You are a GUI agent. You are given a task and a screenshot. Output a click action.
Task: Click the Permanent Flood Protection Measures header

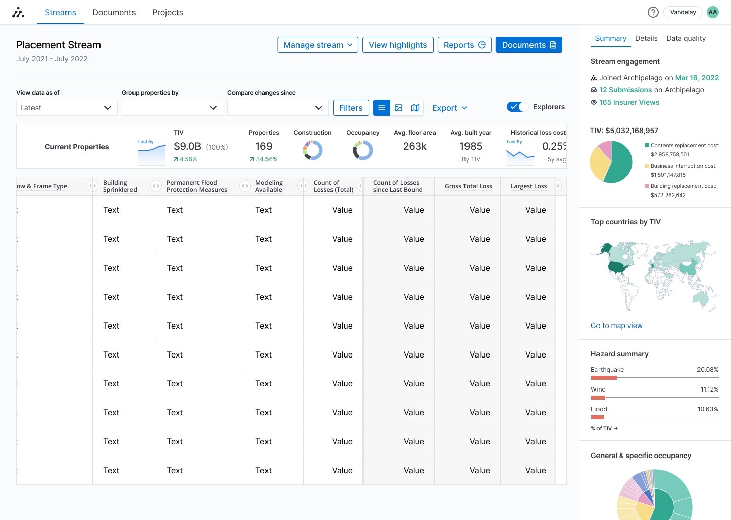197,186
